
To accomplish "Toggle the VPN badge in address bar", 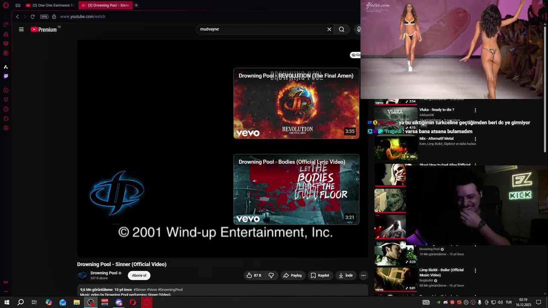I will pos(44,17).
